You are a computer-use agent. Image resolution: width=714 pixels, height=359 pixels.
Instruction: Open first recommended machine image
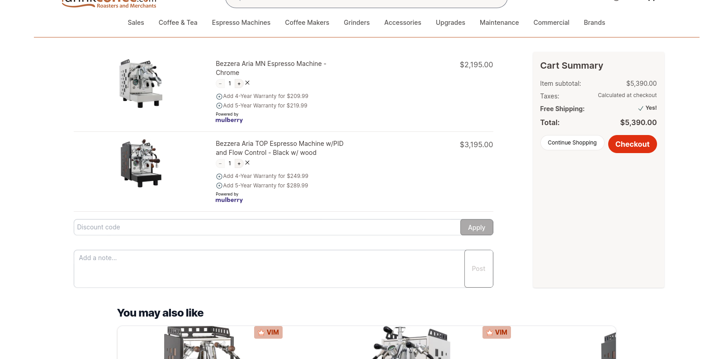point(201,343)
